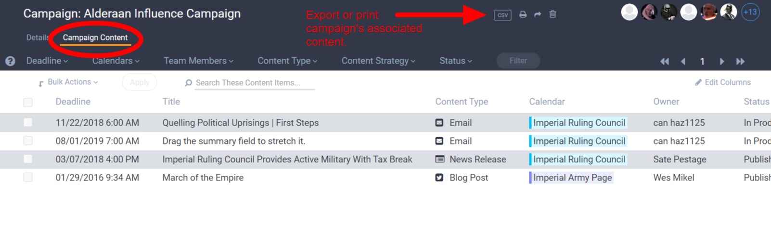Click the print campaign icon
Screen dimensions: 771x232
coord(523,14)
